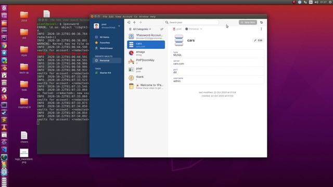Focus the Search pixel field
This screenshot has height=187, width=333.
(191, 22)
